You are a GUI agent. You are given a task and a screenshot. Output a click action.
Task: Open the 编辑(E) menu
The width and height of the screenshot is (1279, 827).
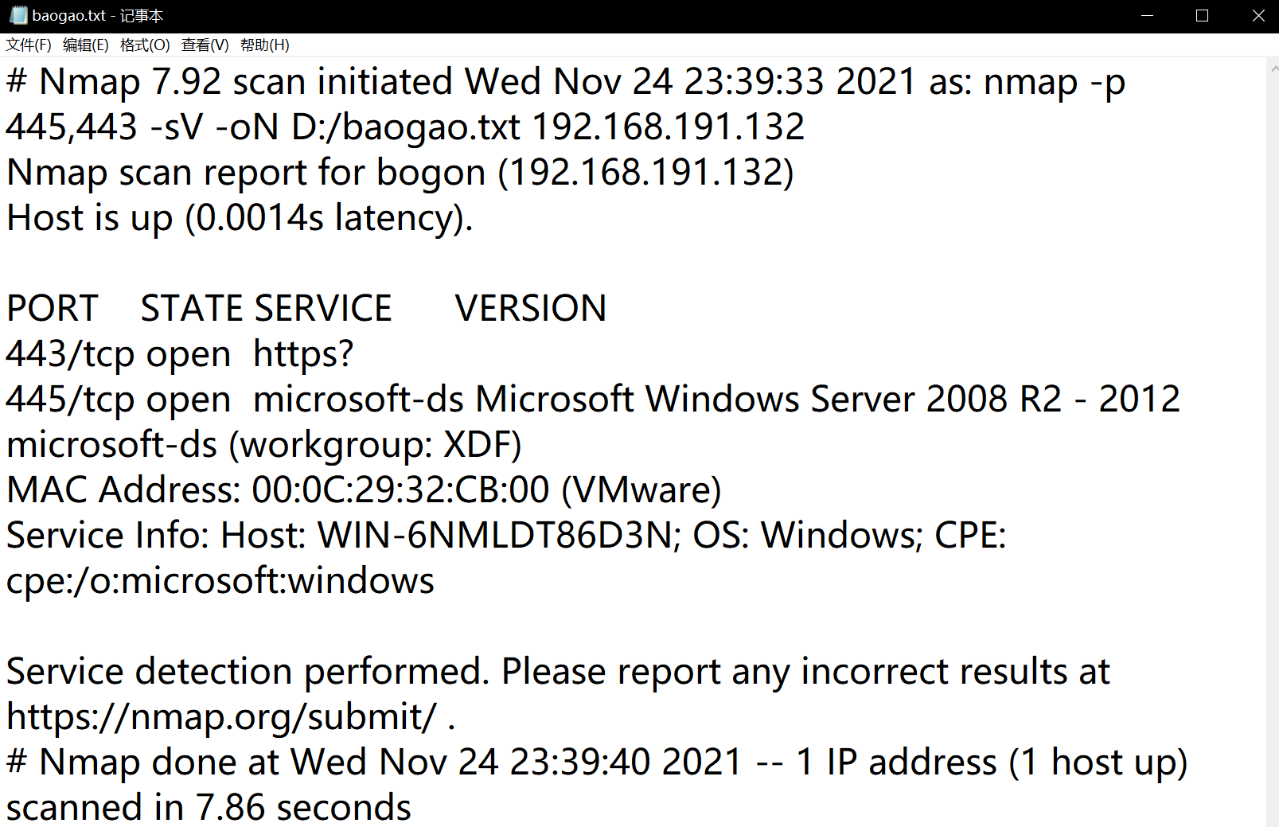86,45
